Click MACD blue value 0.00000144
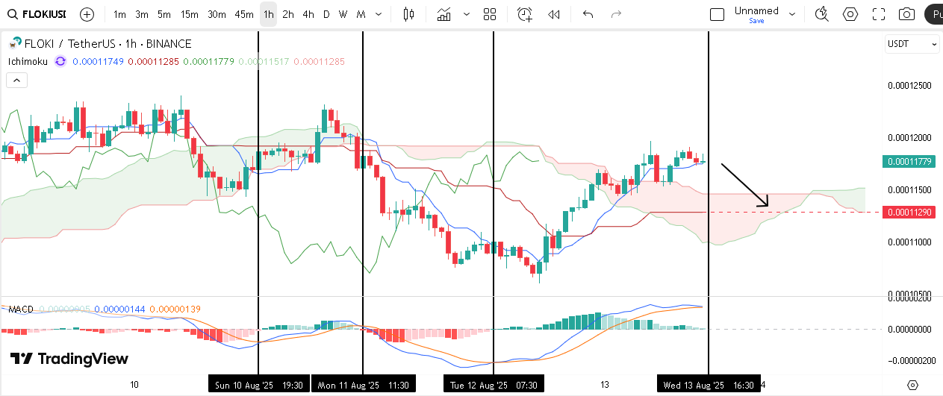Image resolution: width=943 pixels, height=396 pixels. (x=119, y=309)
